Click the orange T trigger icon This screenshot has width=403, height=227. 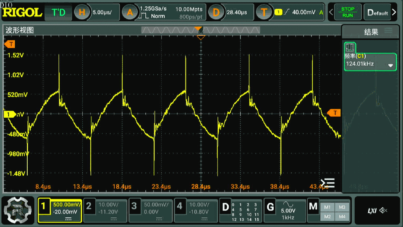[x=264, y=12]
